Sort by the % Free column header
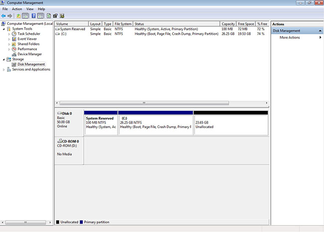 [262, 24]
